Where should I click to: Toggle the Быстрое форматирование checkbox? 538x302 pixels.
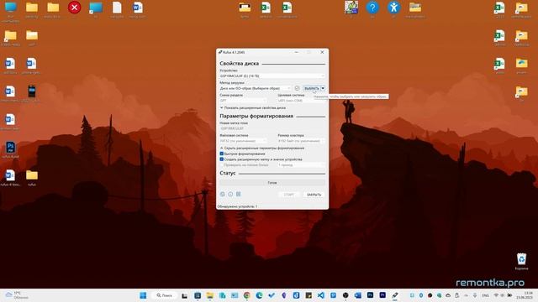click(222, 154)
